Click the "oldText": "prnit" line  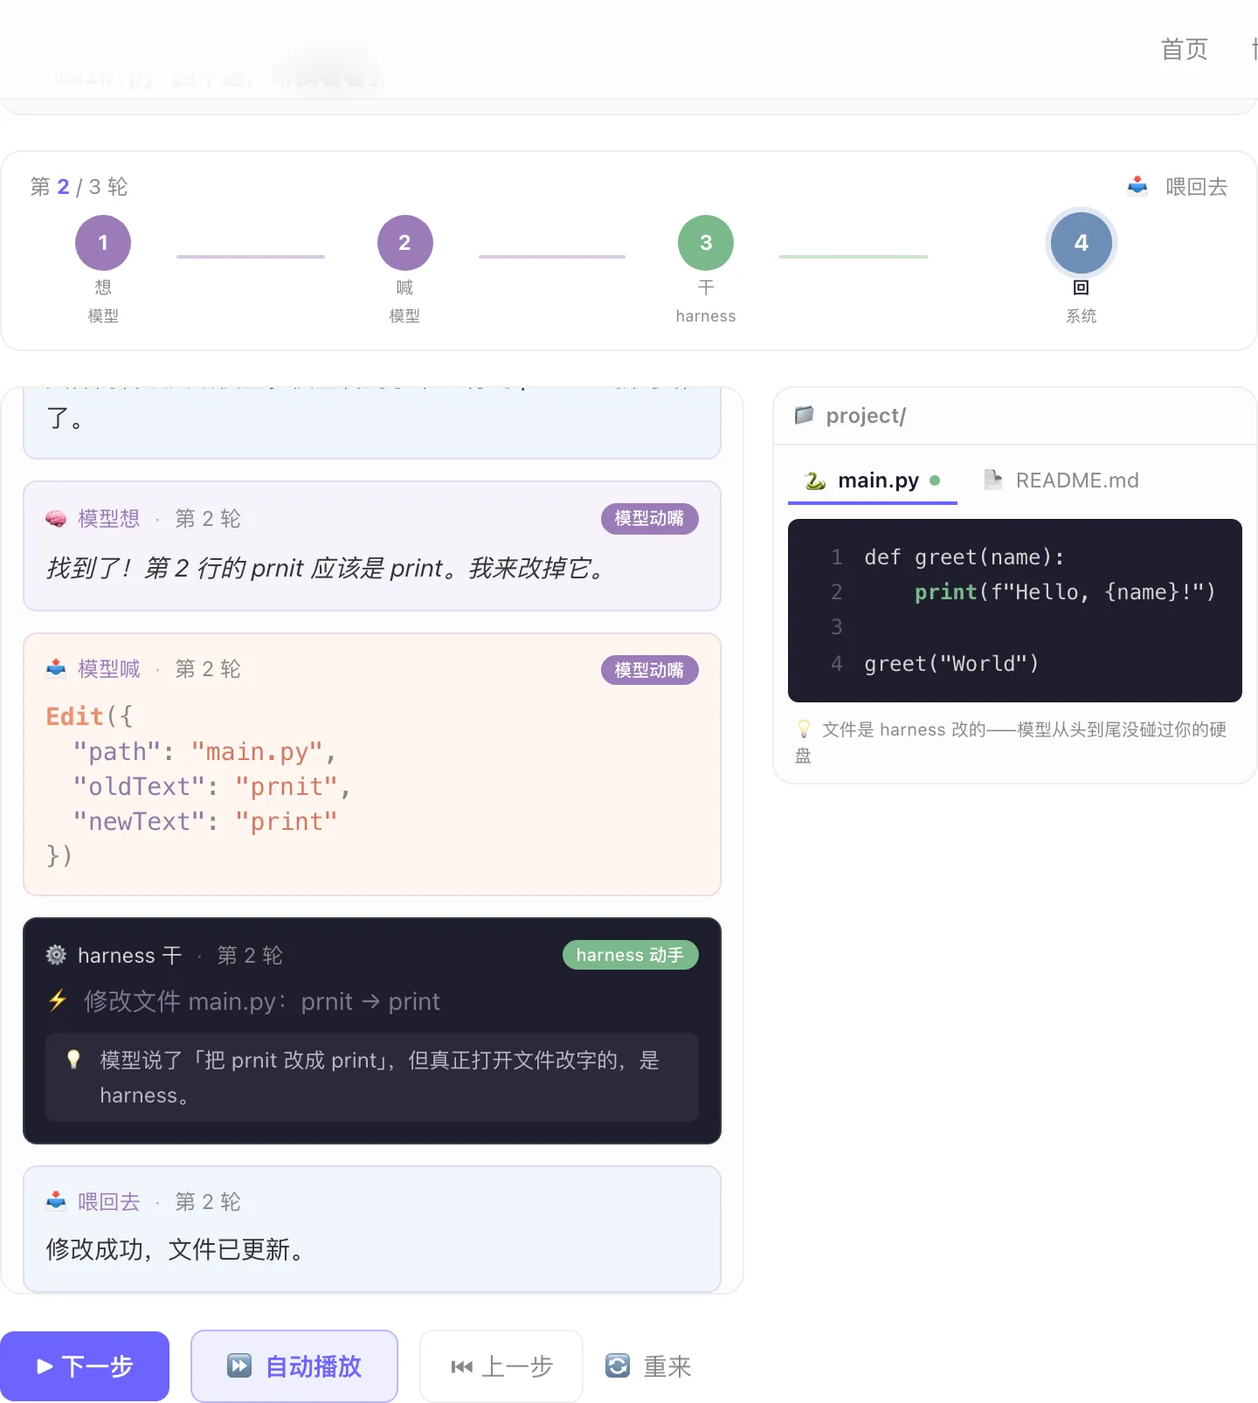pyautogui.click(x=212, y=787)
